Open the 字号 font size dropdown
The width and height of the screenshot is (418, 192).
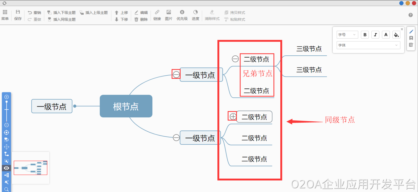pos(347,35)
